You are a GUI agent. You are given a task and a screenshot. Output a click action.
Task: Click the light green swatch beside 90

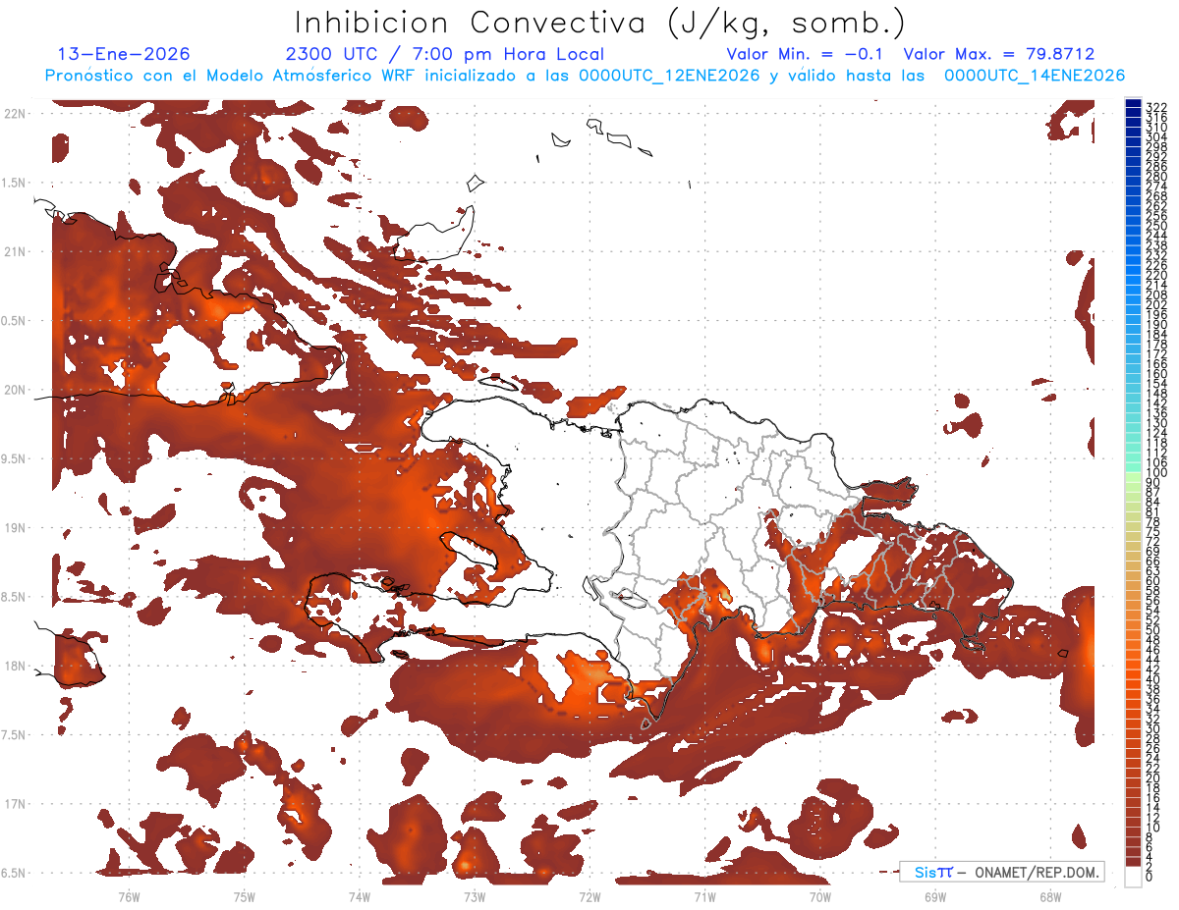1134,478
